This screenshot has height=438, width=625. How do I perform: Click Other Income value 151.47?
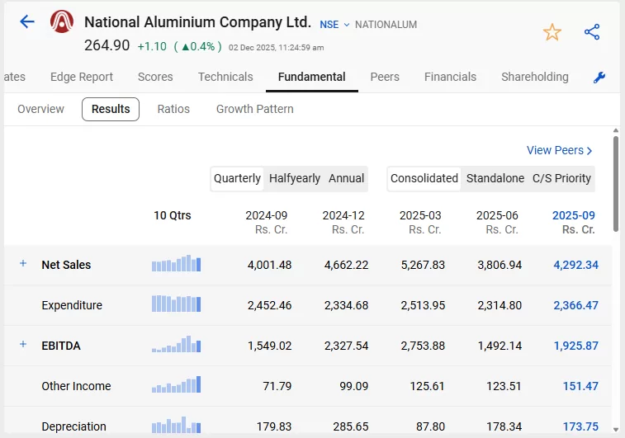pos(580,386)
